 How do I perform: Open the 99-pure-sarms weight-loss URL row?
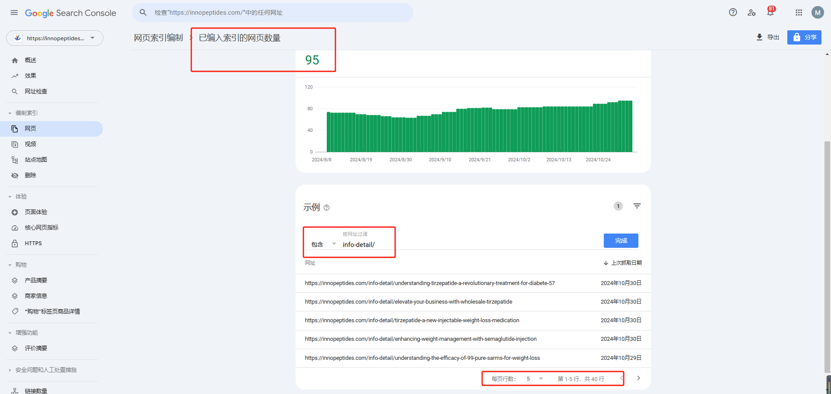click(473, 358)
